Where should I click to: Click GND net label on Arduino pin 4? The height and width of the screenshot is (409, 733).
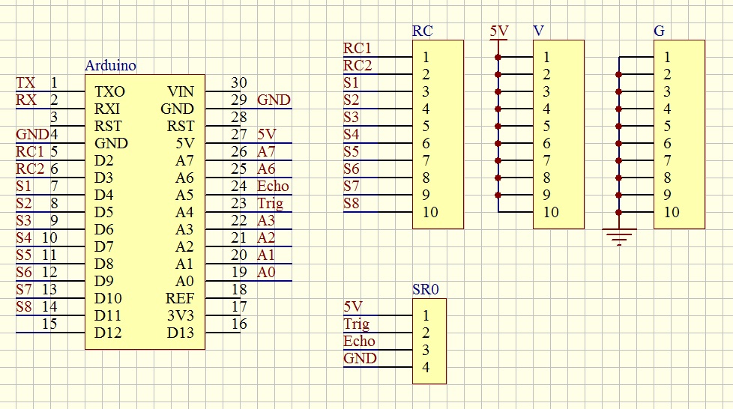[32, 135]
